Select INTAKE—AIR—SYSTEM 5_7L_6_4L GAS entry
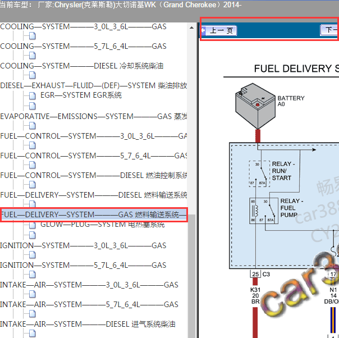This screenshot has width=339, height=338. pyautogui.click(x=89, y=305)
